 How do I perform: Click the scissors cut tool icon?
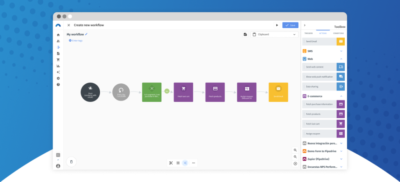click(x=171, y=163)
